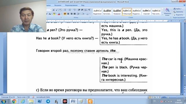Open the line spacing dropdown
Screen dimensions: 186x104
point(78,14)
